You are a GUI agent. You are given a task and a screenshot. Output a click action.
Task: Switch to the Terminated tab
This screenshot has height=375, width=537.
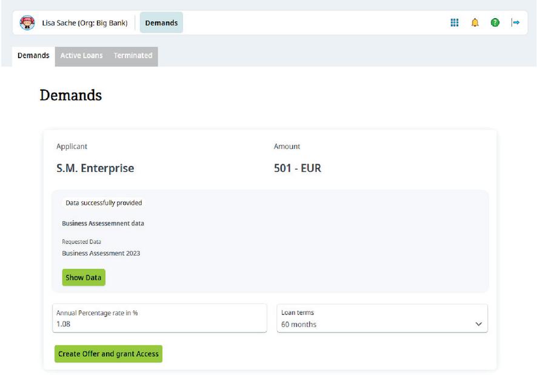point(133,56)
